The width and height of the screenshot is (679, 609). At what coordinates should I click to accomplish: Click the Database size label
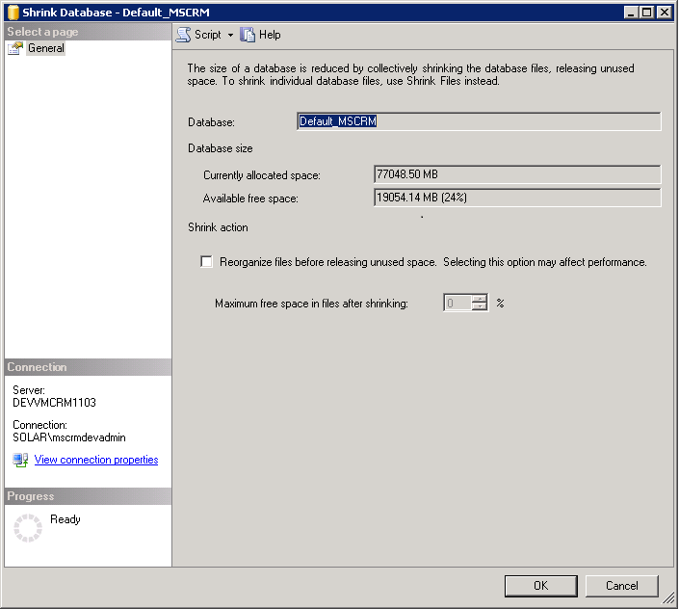pos(220,148)
